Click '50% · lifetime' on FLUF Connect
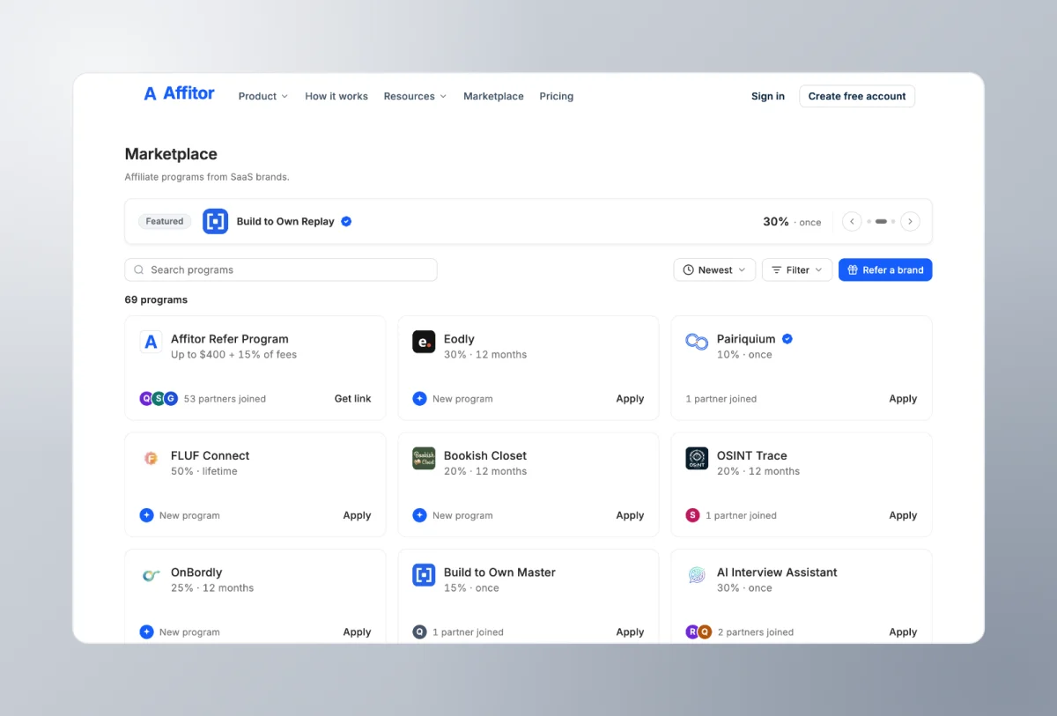Image resolution: width=1057 pixels, height=716 pixels. pyautogui.click(x=204, y=471)
